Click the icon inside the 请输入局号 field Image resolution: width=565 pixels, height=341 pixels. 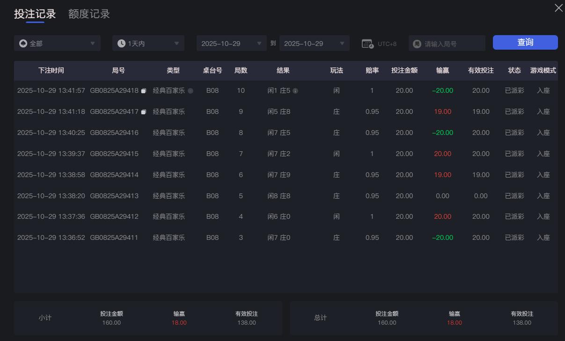click(x=416, y=43)
